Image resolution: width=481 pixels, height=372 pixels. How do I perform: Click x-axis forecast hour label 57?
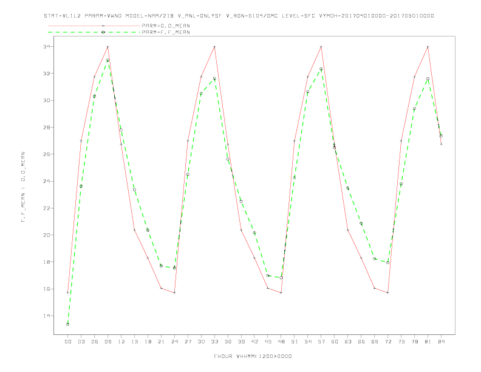click(321, 342)
